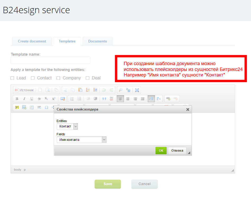
Task: Click the Undo arrow icon
Action: [104, 90]
